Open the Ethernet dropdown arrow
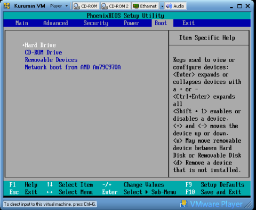The image size is (256, 210). [x=162, y=6]
